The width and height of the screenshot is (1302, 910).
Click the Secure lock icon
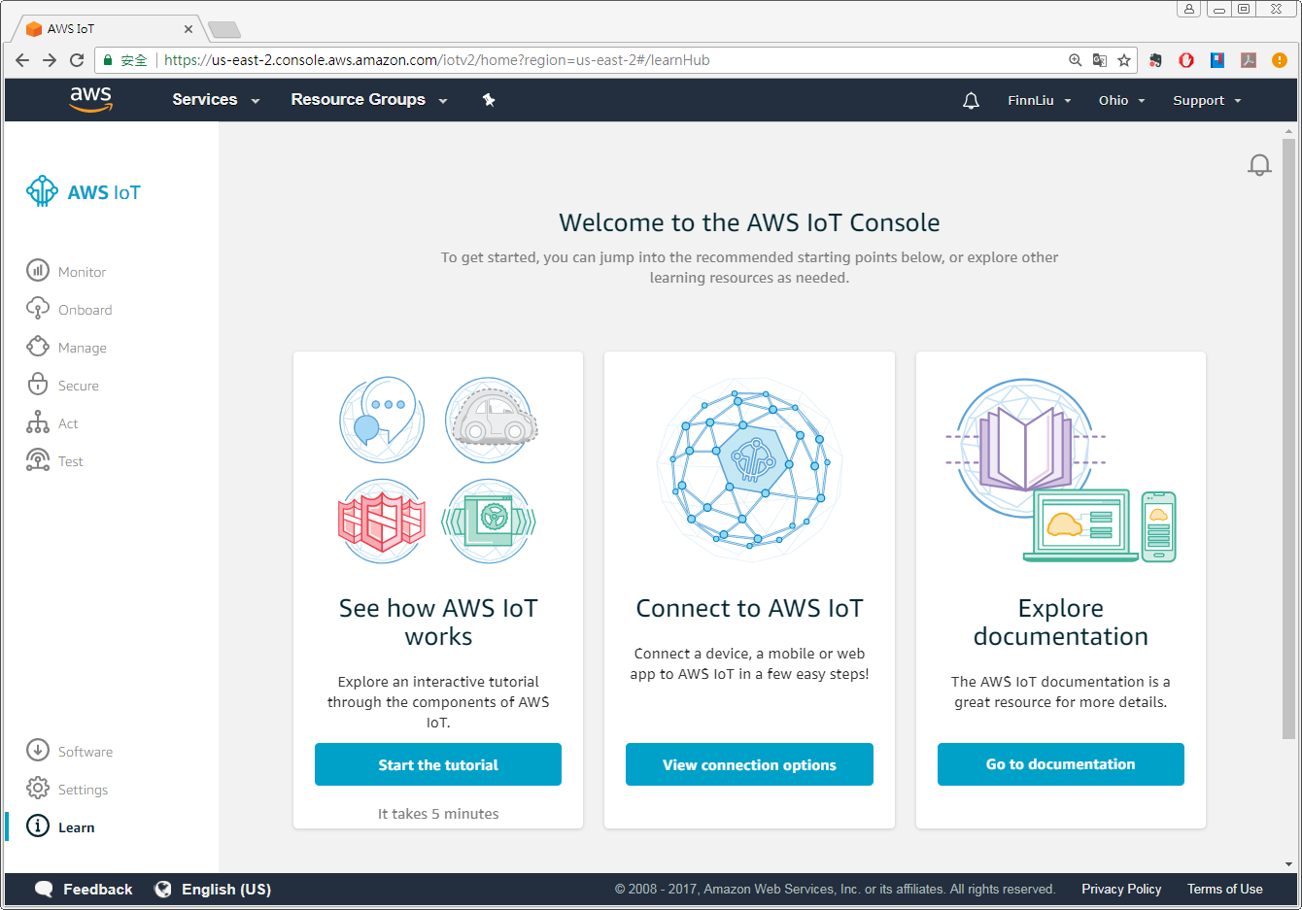[38, 384]
